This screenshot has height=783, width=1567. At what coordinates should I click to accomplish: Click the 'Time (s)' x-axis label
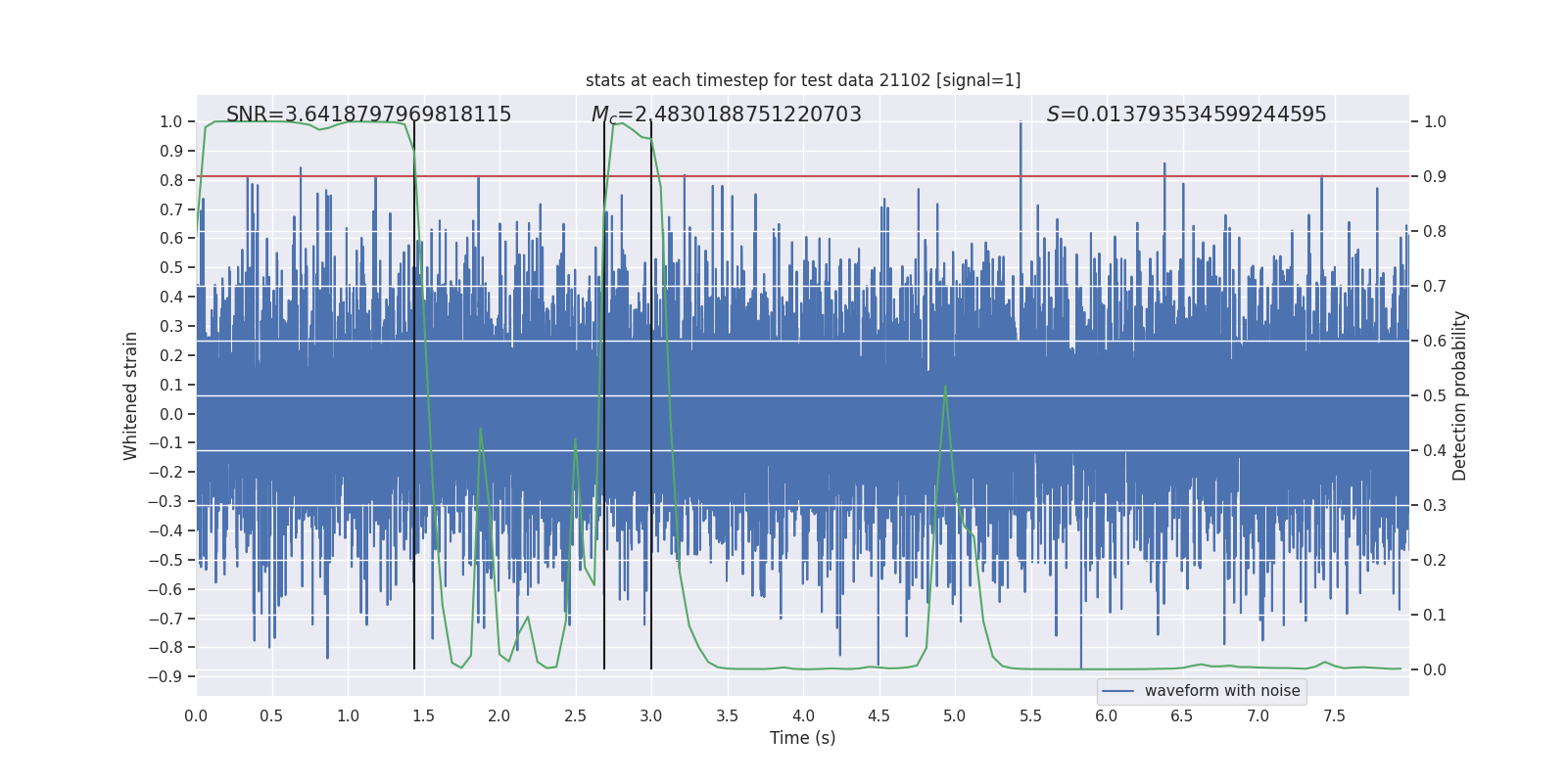803,738
